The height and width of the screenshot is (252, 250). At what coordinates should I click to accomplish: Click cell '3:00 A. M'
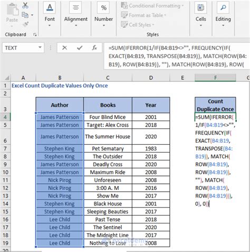pos(108,188)
